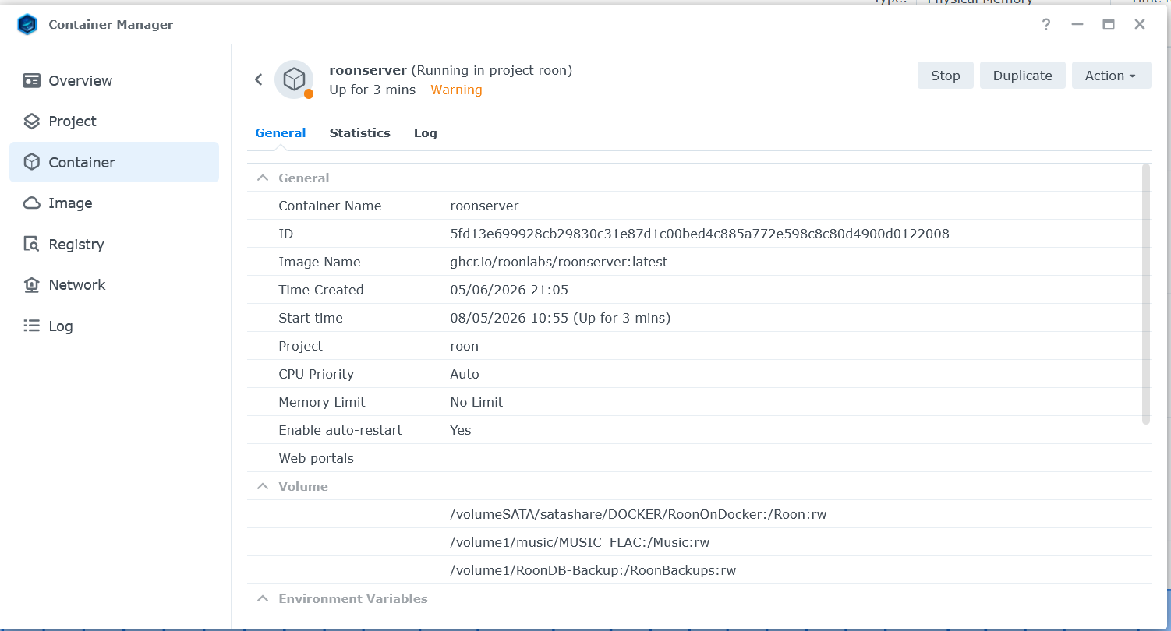1171x631 pixels.
Task: Open the Action dropdown menu
Action: pos(1111,76)
